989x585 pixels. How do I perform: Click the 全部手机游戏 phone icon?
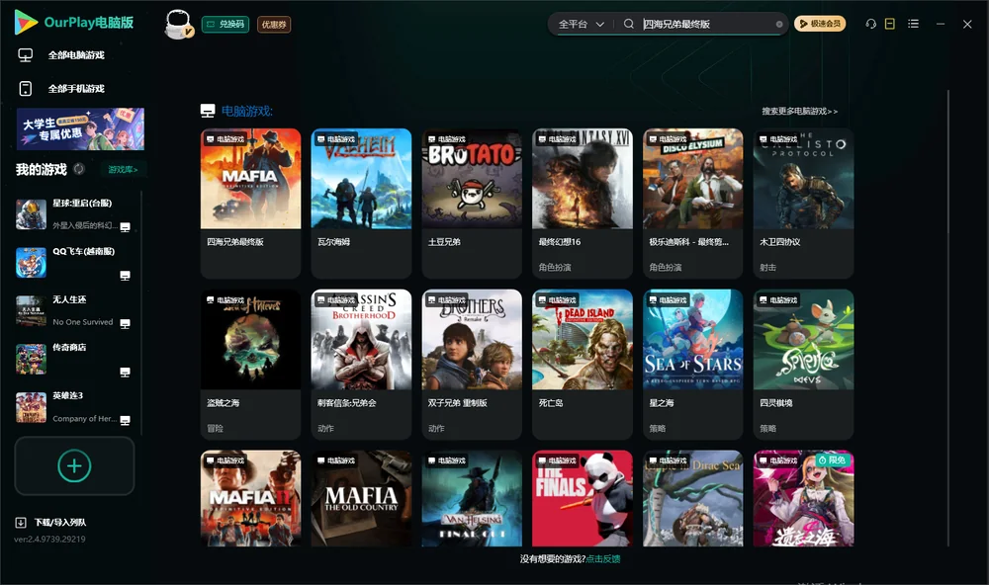coord(26,89)
